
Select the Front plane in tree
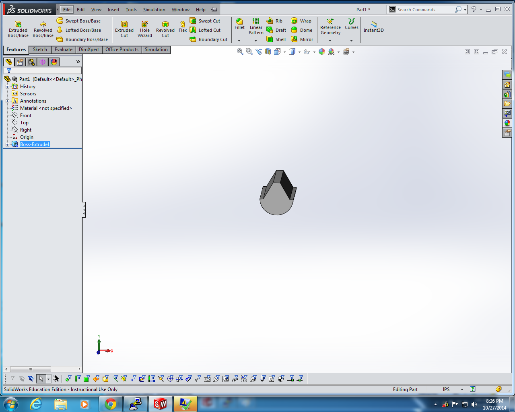[x=26, y=115]
